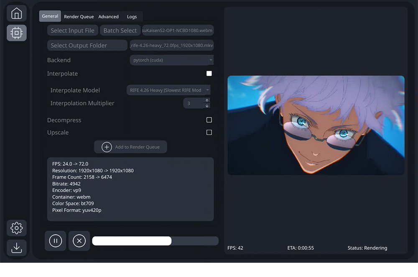Enable the Decompress option
The width and height of the screenshot is (418, 277).
tap(209, 120)
